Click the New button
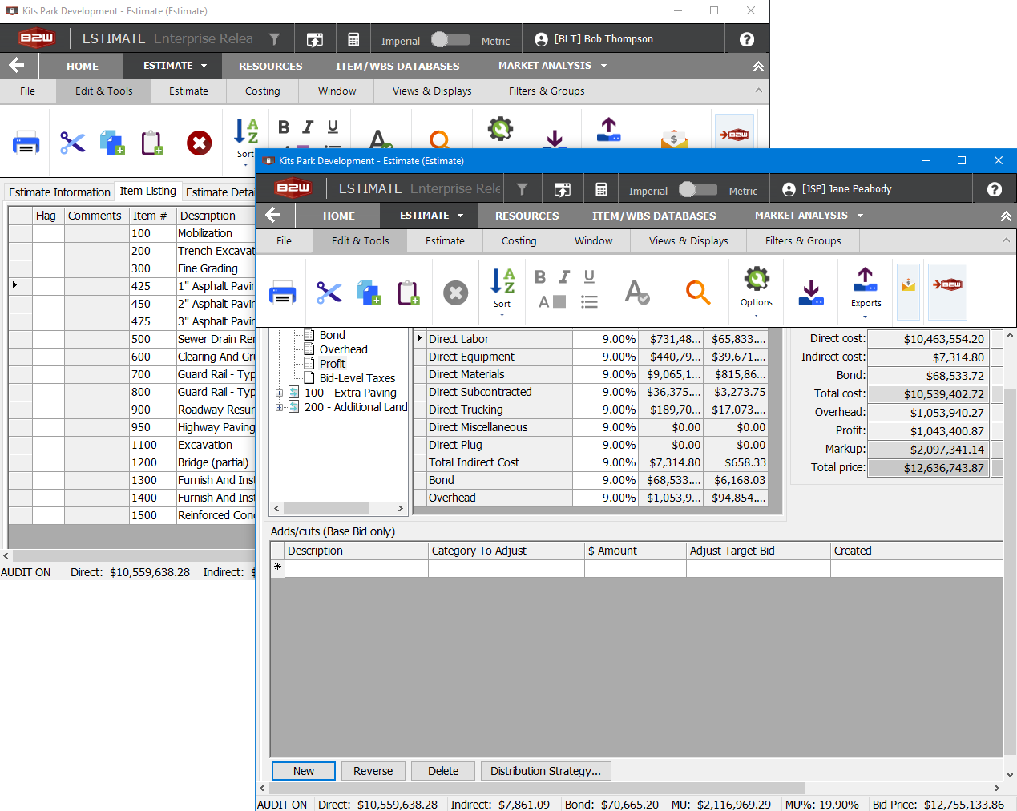Viewport: 1017px width, 811px height. coord(304,771)
